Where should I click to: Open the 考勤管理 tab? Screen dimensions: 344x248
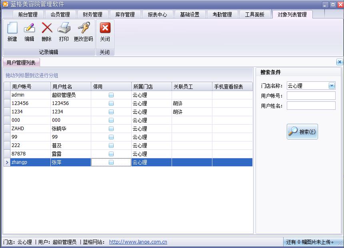[222, 14]
